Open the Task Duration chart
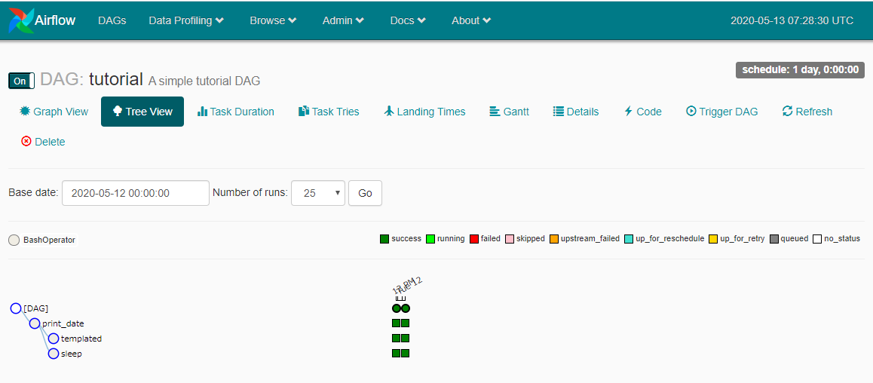The height and width of the screenshot is (383, 873). click(x=235, y=112)
